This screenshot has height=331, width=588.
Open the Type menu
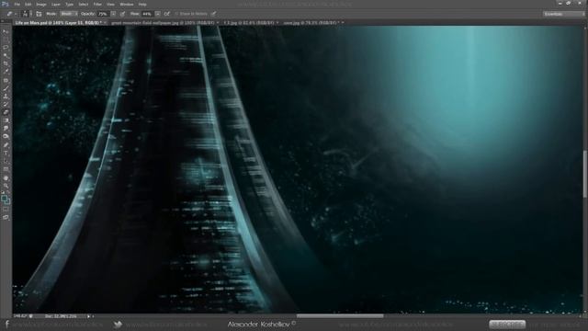tap(70, 4)
